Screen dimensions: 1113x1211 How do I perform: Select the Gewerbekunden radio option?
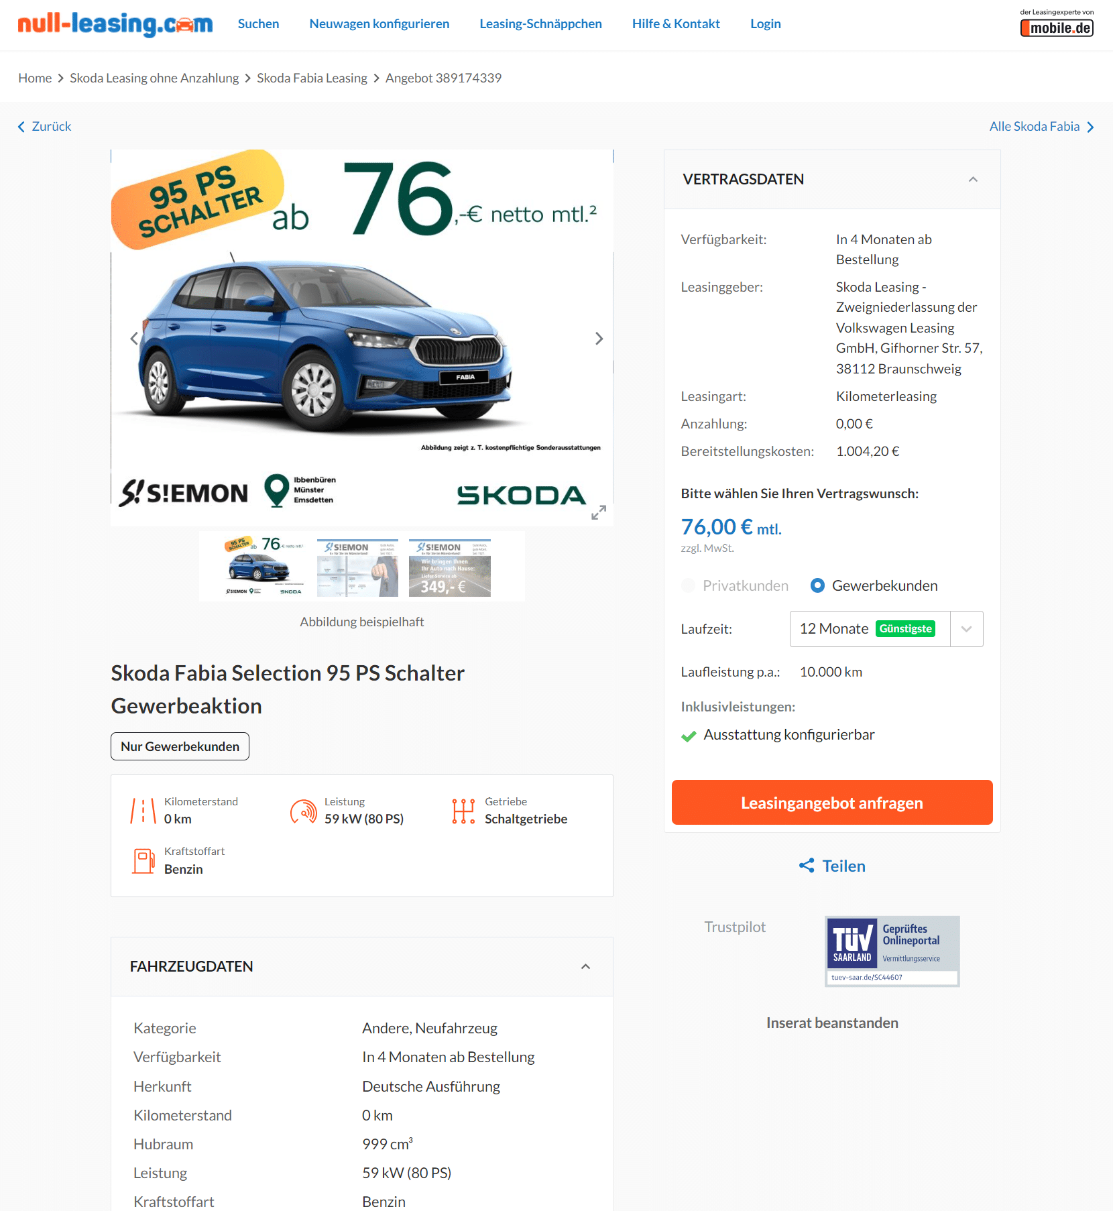click(817, 585)
